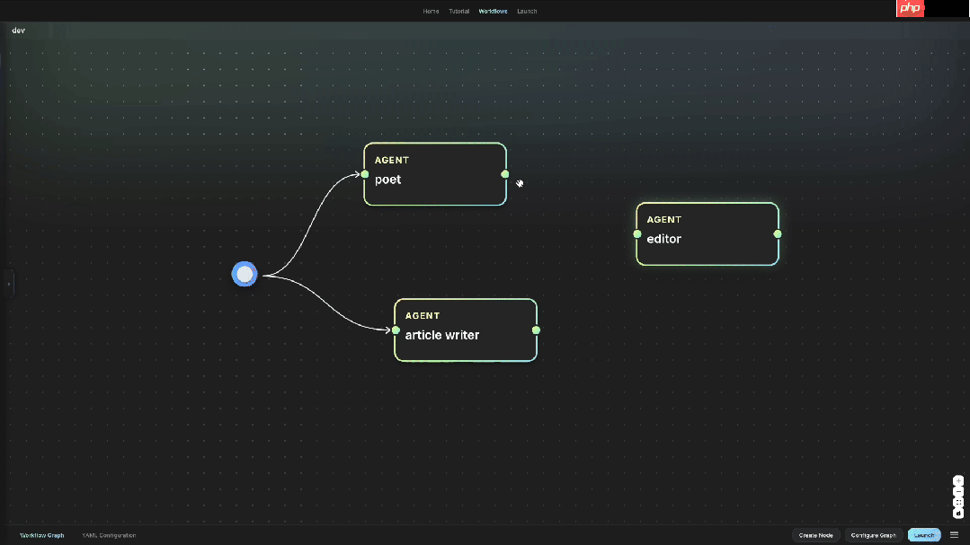
Task: Open the hamburger menu beside Launch
Action: (955, 535)
